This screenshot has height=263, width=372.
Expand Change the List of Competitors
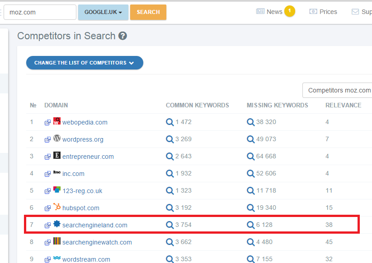click(x=85, y=63)
